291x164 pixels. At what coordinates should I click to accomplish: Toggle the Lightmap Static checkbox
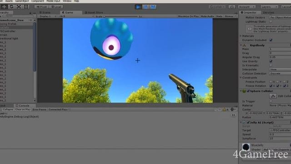[x=271, y=21]
